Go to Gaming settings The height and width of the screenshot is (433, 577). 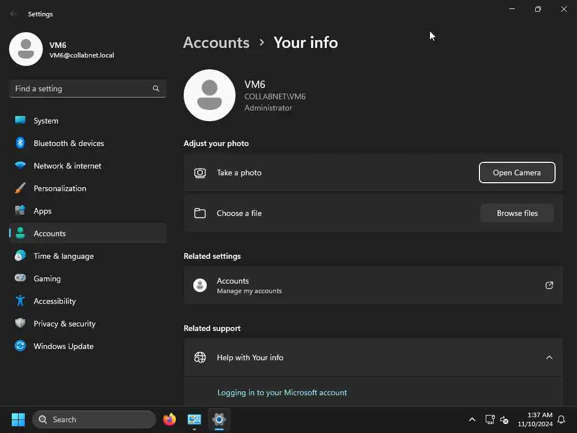click(88, 279)
